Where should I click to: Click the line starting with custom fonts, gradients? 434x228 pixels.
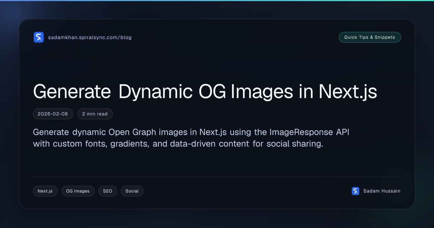tap(178, 144)
